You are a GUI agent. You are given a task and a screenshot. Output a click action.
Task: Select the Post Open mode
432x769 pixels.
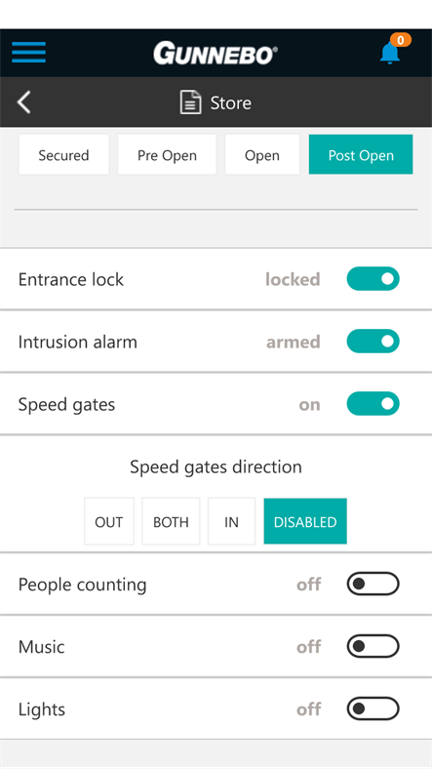361,155
